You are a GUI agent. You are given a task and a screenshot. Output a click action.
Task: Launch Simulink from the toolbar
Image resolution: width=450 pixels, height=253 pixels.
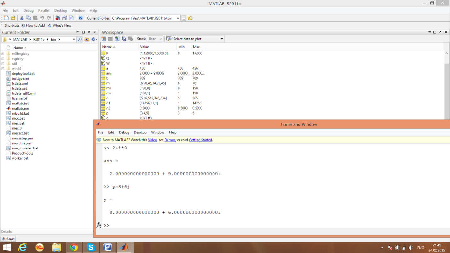click(58, 18)
